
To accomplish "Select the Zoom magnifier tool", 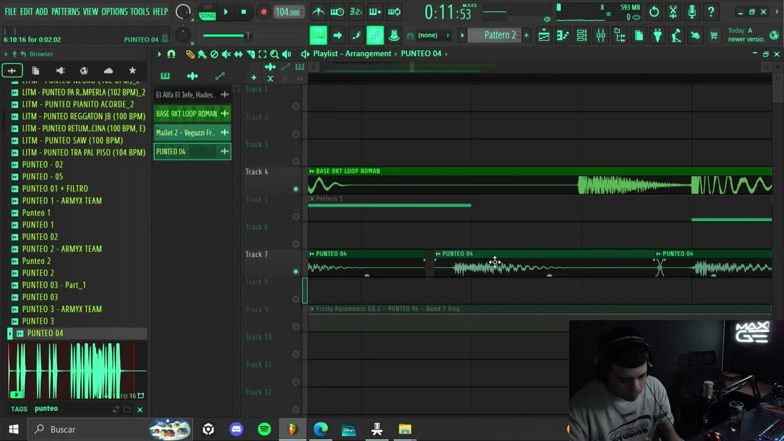I will pyautogui.click(x=274, y=54).
